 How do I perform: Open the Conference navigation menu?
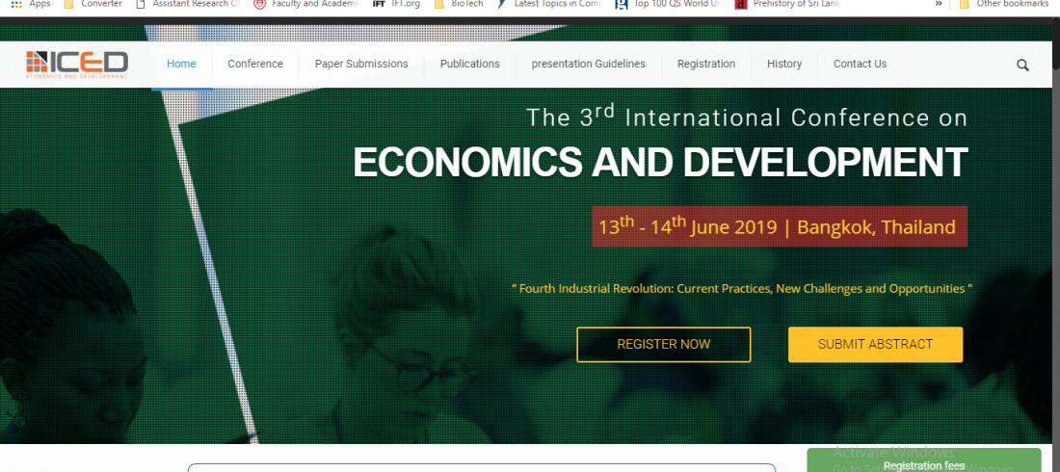click(255, 64)
